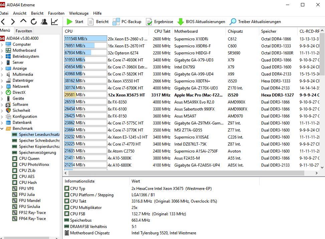Select FPU VP8 benchmark

pyautogui.click(x=23, y=189)
